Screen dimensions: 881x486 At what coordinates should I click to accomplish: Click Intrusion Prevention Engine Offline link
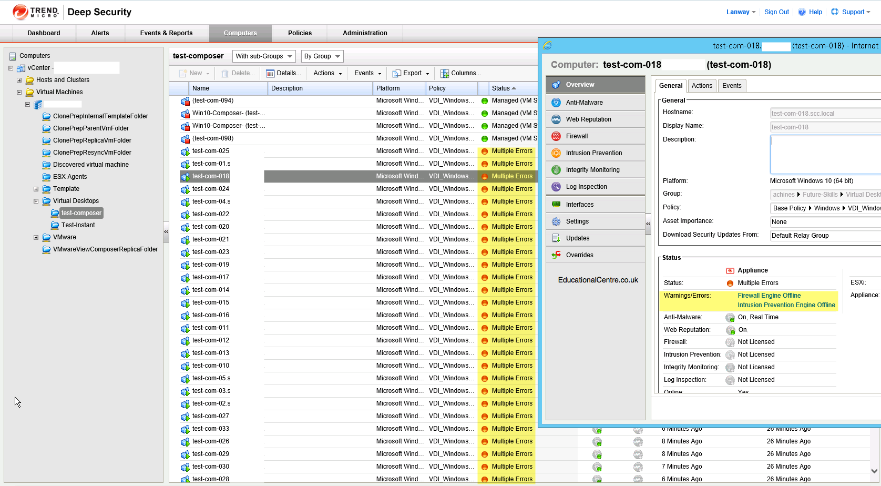coord(786,305)
